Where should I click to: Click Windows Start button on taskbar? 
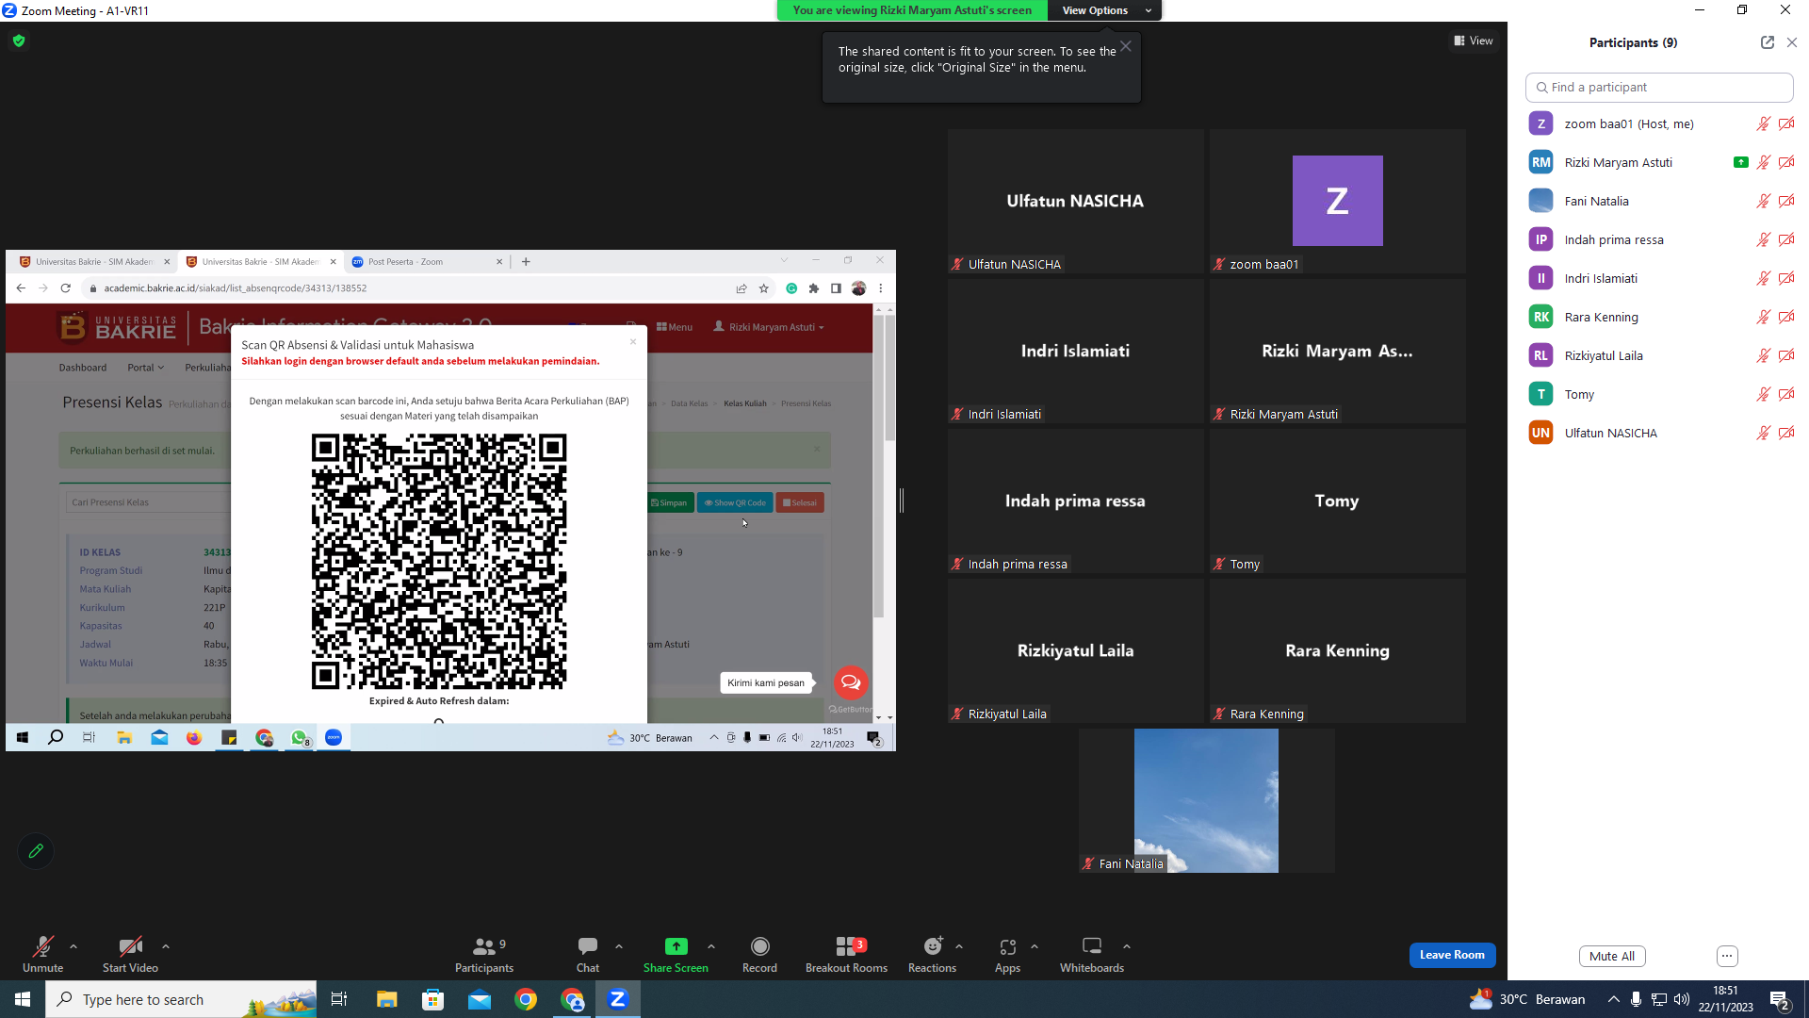(x=23, y=999)
